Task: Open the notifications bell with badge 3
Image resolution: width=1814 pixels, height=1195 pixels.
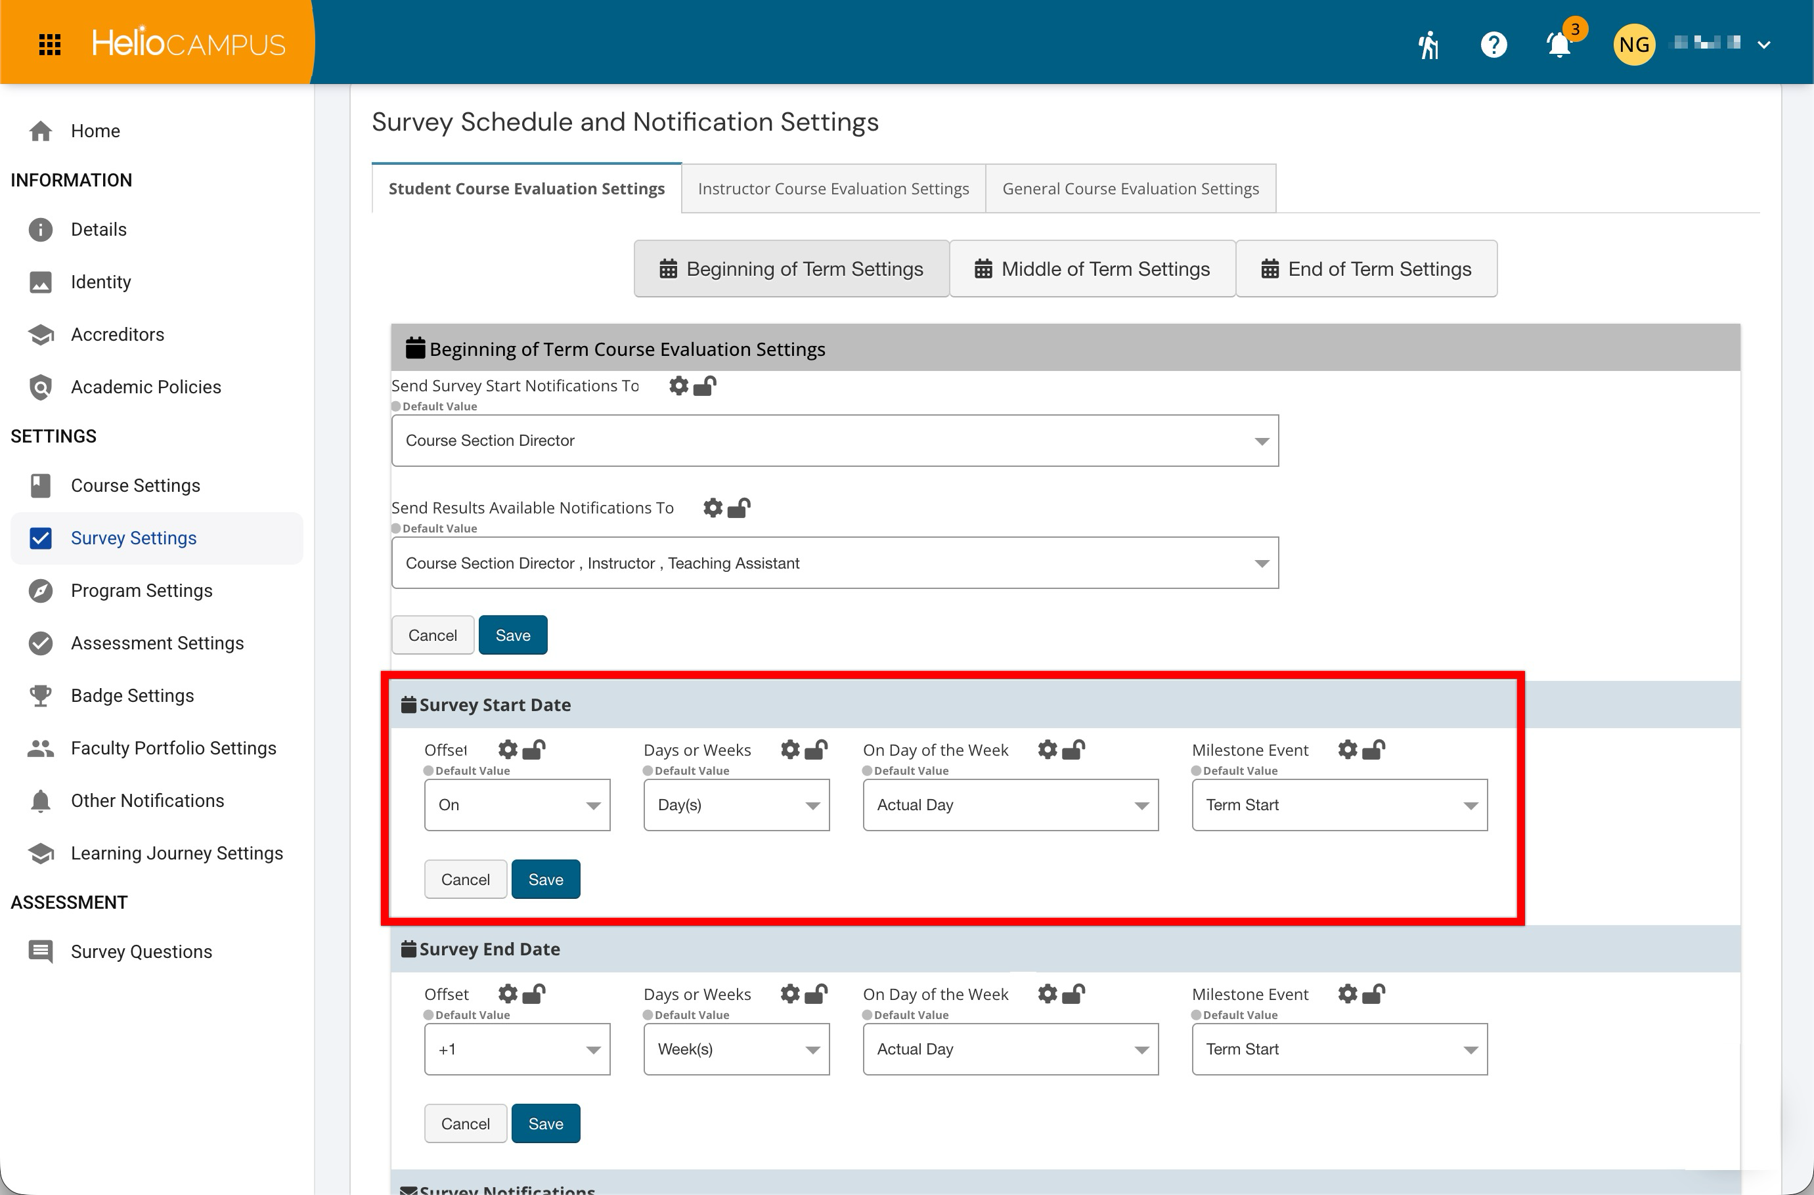Action: [x=1560, y=44]
